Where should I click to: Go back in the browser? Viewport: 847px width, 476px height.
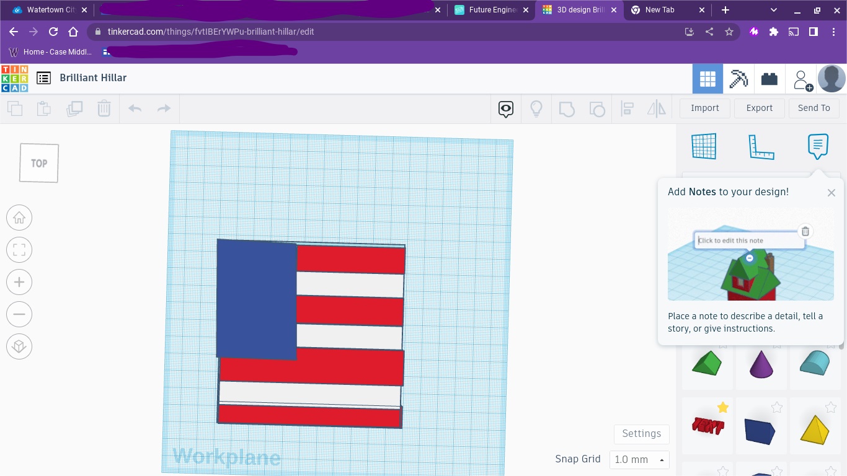[x=14, y=32]
